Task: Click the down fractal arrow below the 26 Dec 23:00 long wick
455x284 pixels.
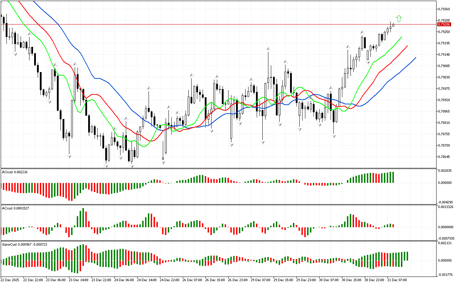Action: point(231,144)
